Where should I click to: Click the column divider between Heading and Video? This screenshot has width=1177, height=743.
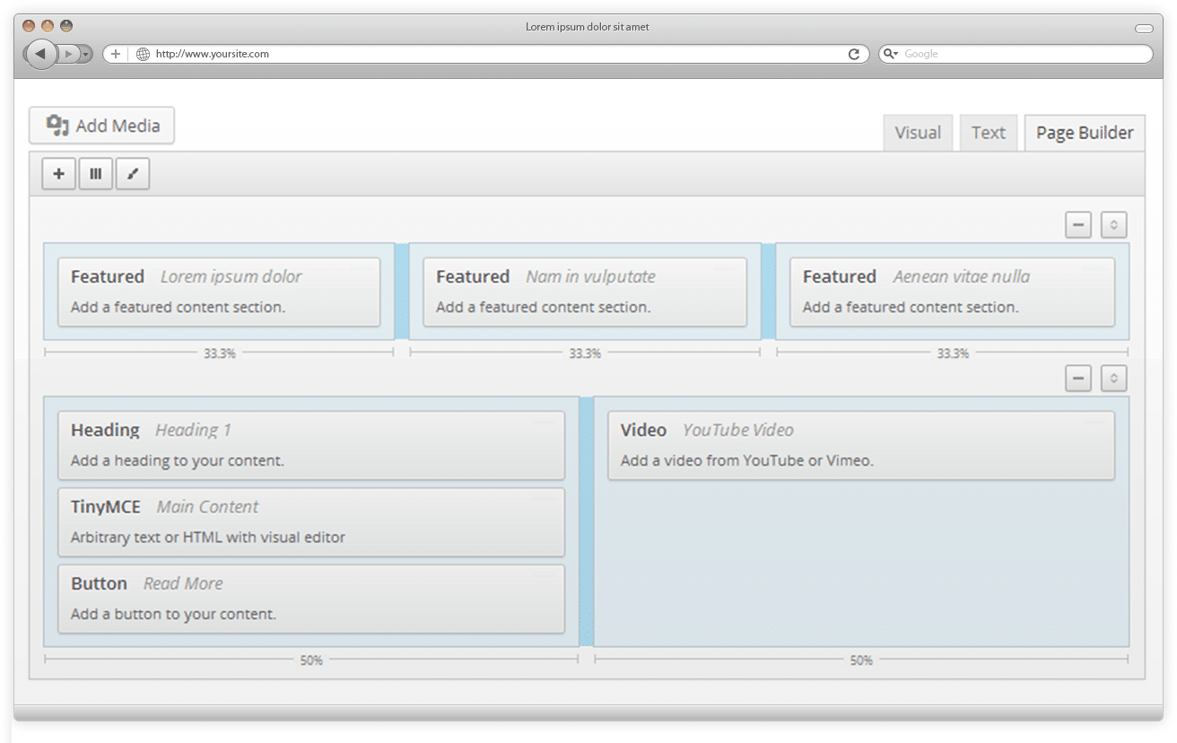587,521
